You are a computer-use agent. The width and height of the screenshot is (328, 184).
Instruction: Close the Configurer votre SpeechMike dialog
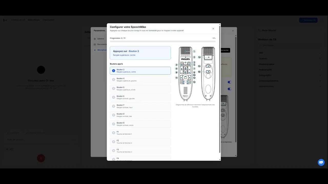(x=213, y=29)
